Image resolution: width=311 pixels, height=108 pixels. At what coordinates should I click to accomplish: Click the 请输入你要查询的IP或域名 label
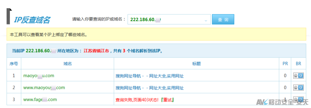coord(99,19)
